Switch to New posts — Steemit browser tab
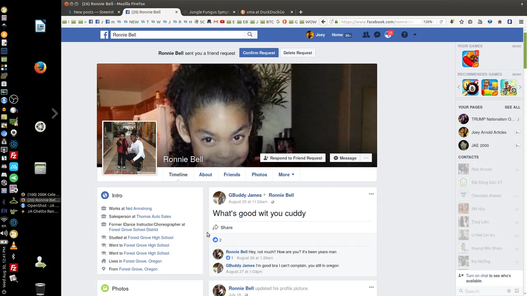The height and width of the screenshot is (296, 527). pos(94,12)
